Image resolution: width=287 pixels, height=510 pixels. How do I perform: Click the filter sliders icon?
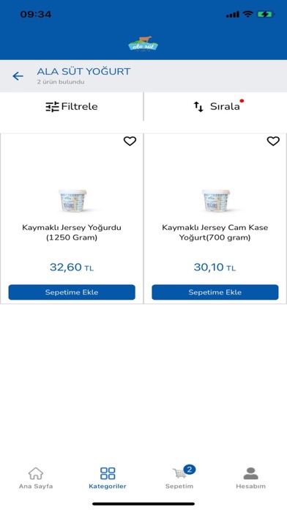coord(52,107)
